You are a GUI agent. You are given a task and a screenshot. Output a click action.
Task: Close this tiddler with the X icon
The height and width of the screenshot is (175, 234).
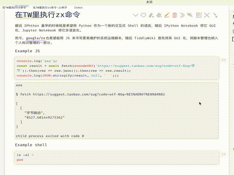[207, 15]
